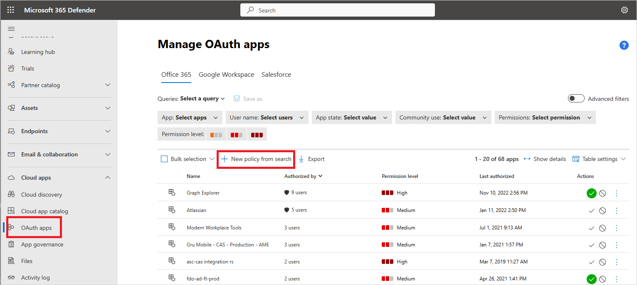Screen dimensions: 637x285
Task: Collapse the Cloud apps navigation section
Action: click(108, 178)
